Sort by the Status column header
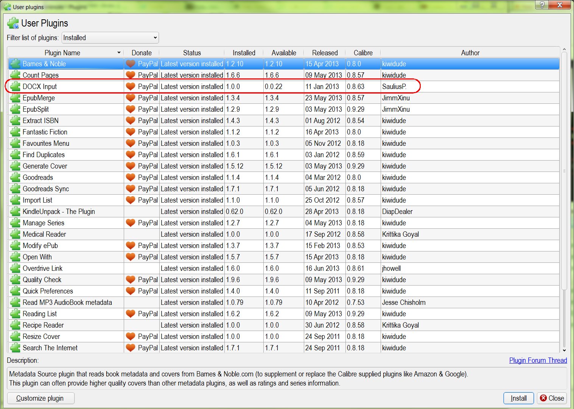The height and width of the screenshot is (409, 574). (192, 53)
